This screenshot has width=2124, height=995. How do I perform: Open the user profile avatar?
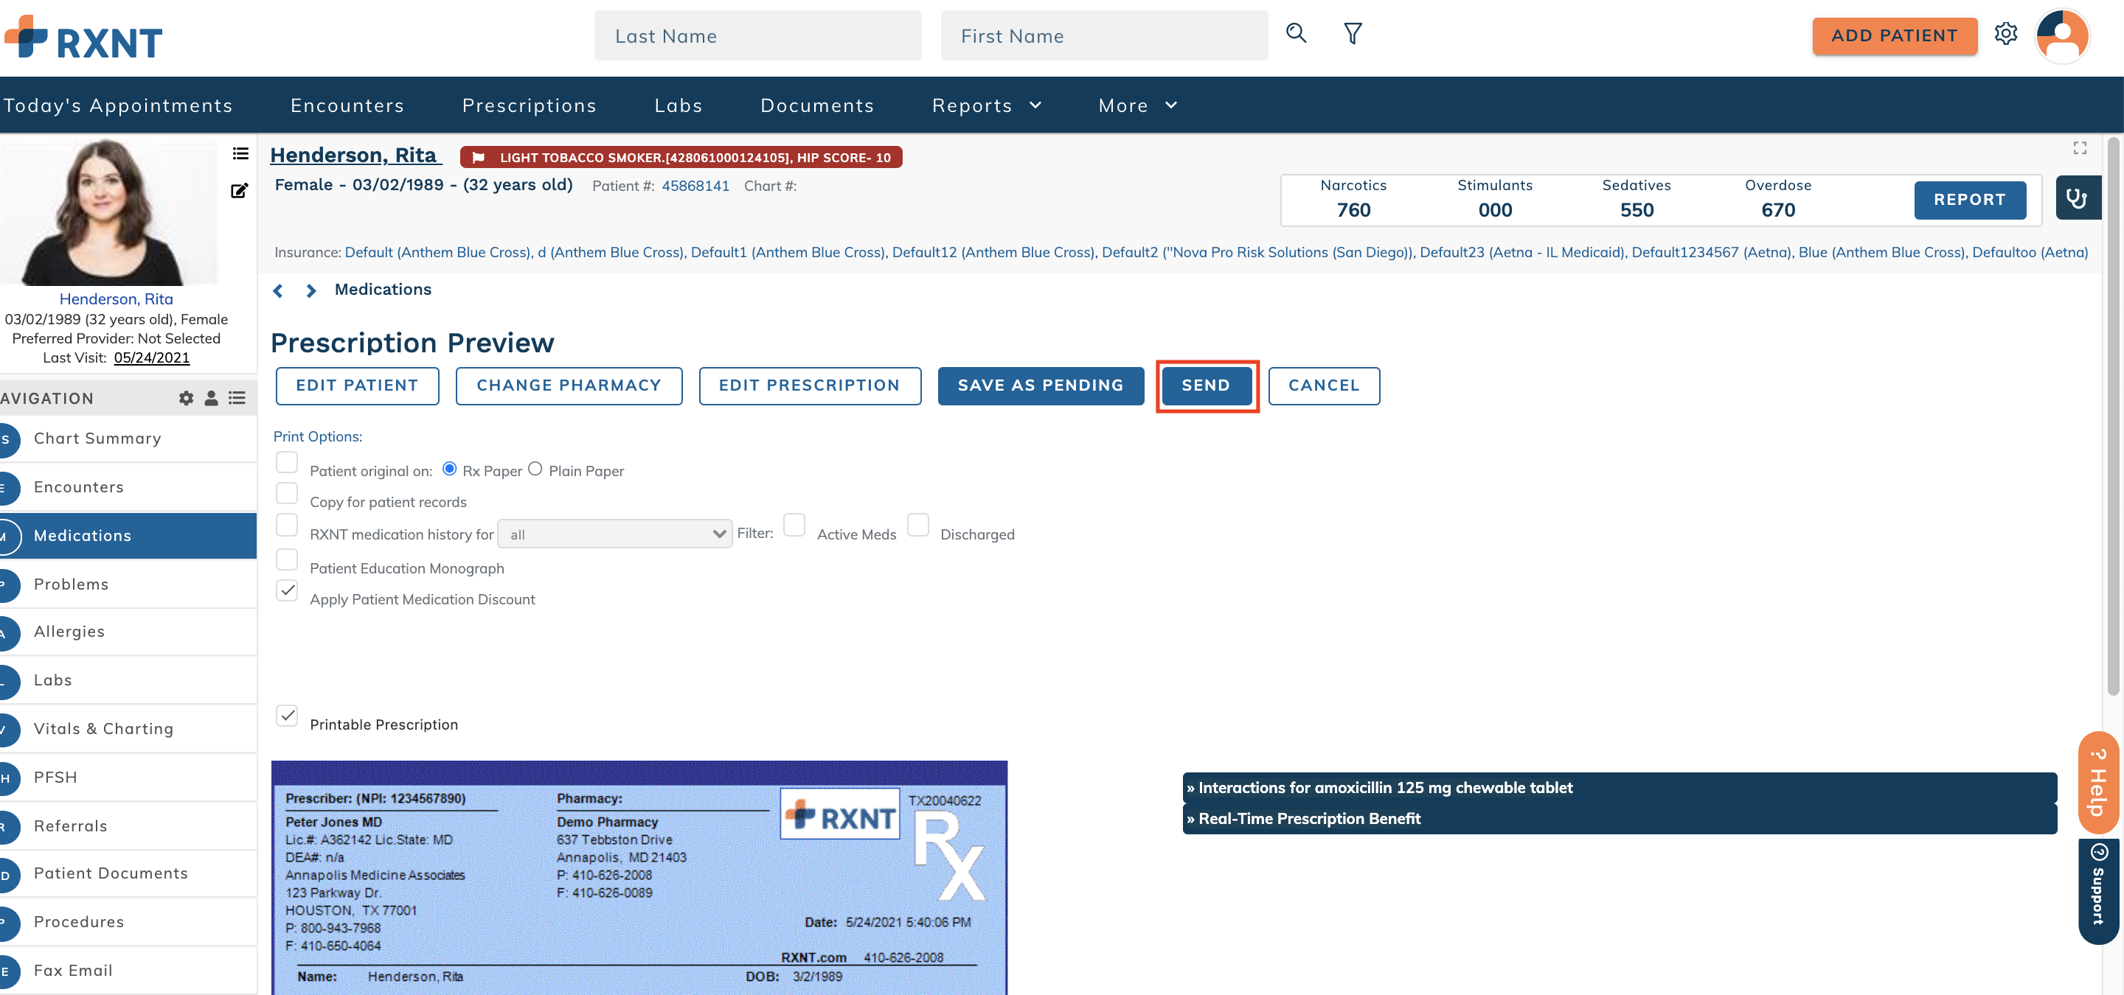tap(2062, 35)
